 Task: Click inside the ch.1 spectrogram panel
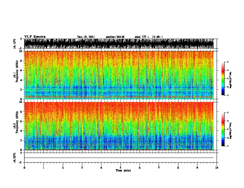(119, 75)
